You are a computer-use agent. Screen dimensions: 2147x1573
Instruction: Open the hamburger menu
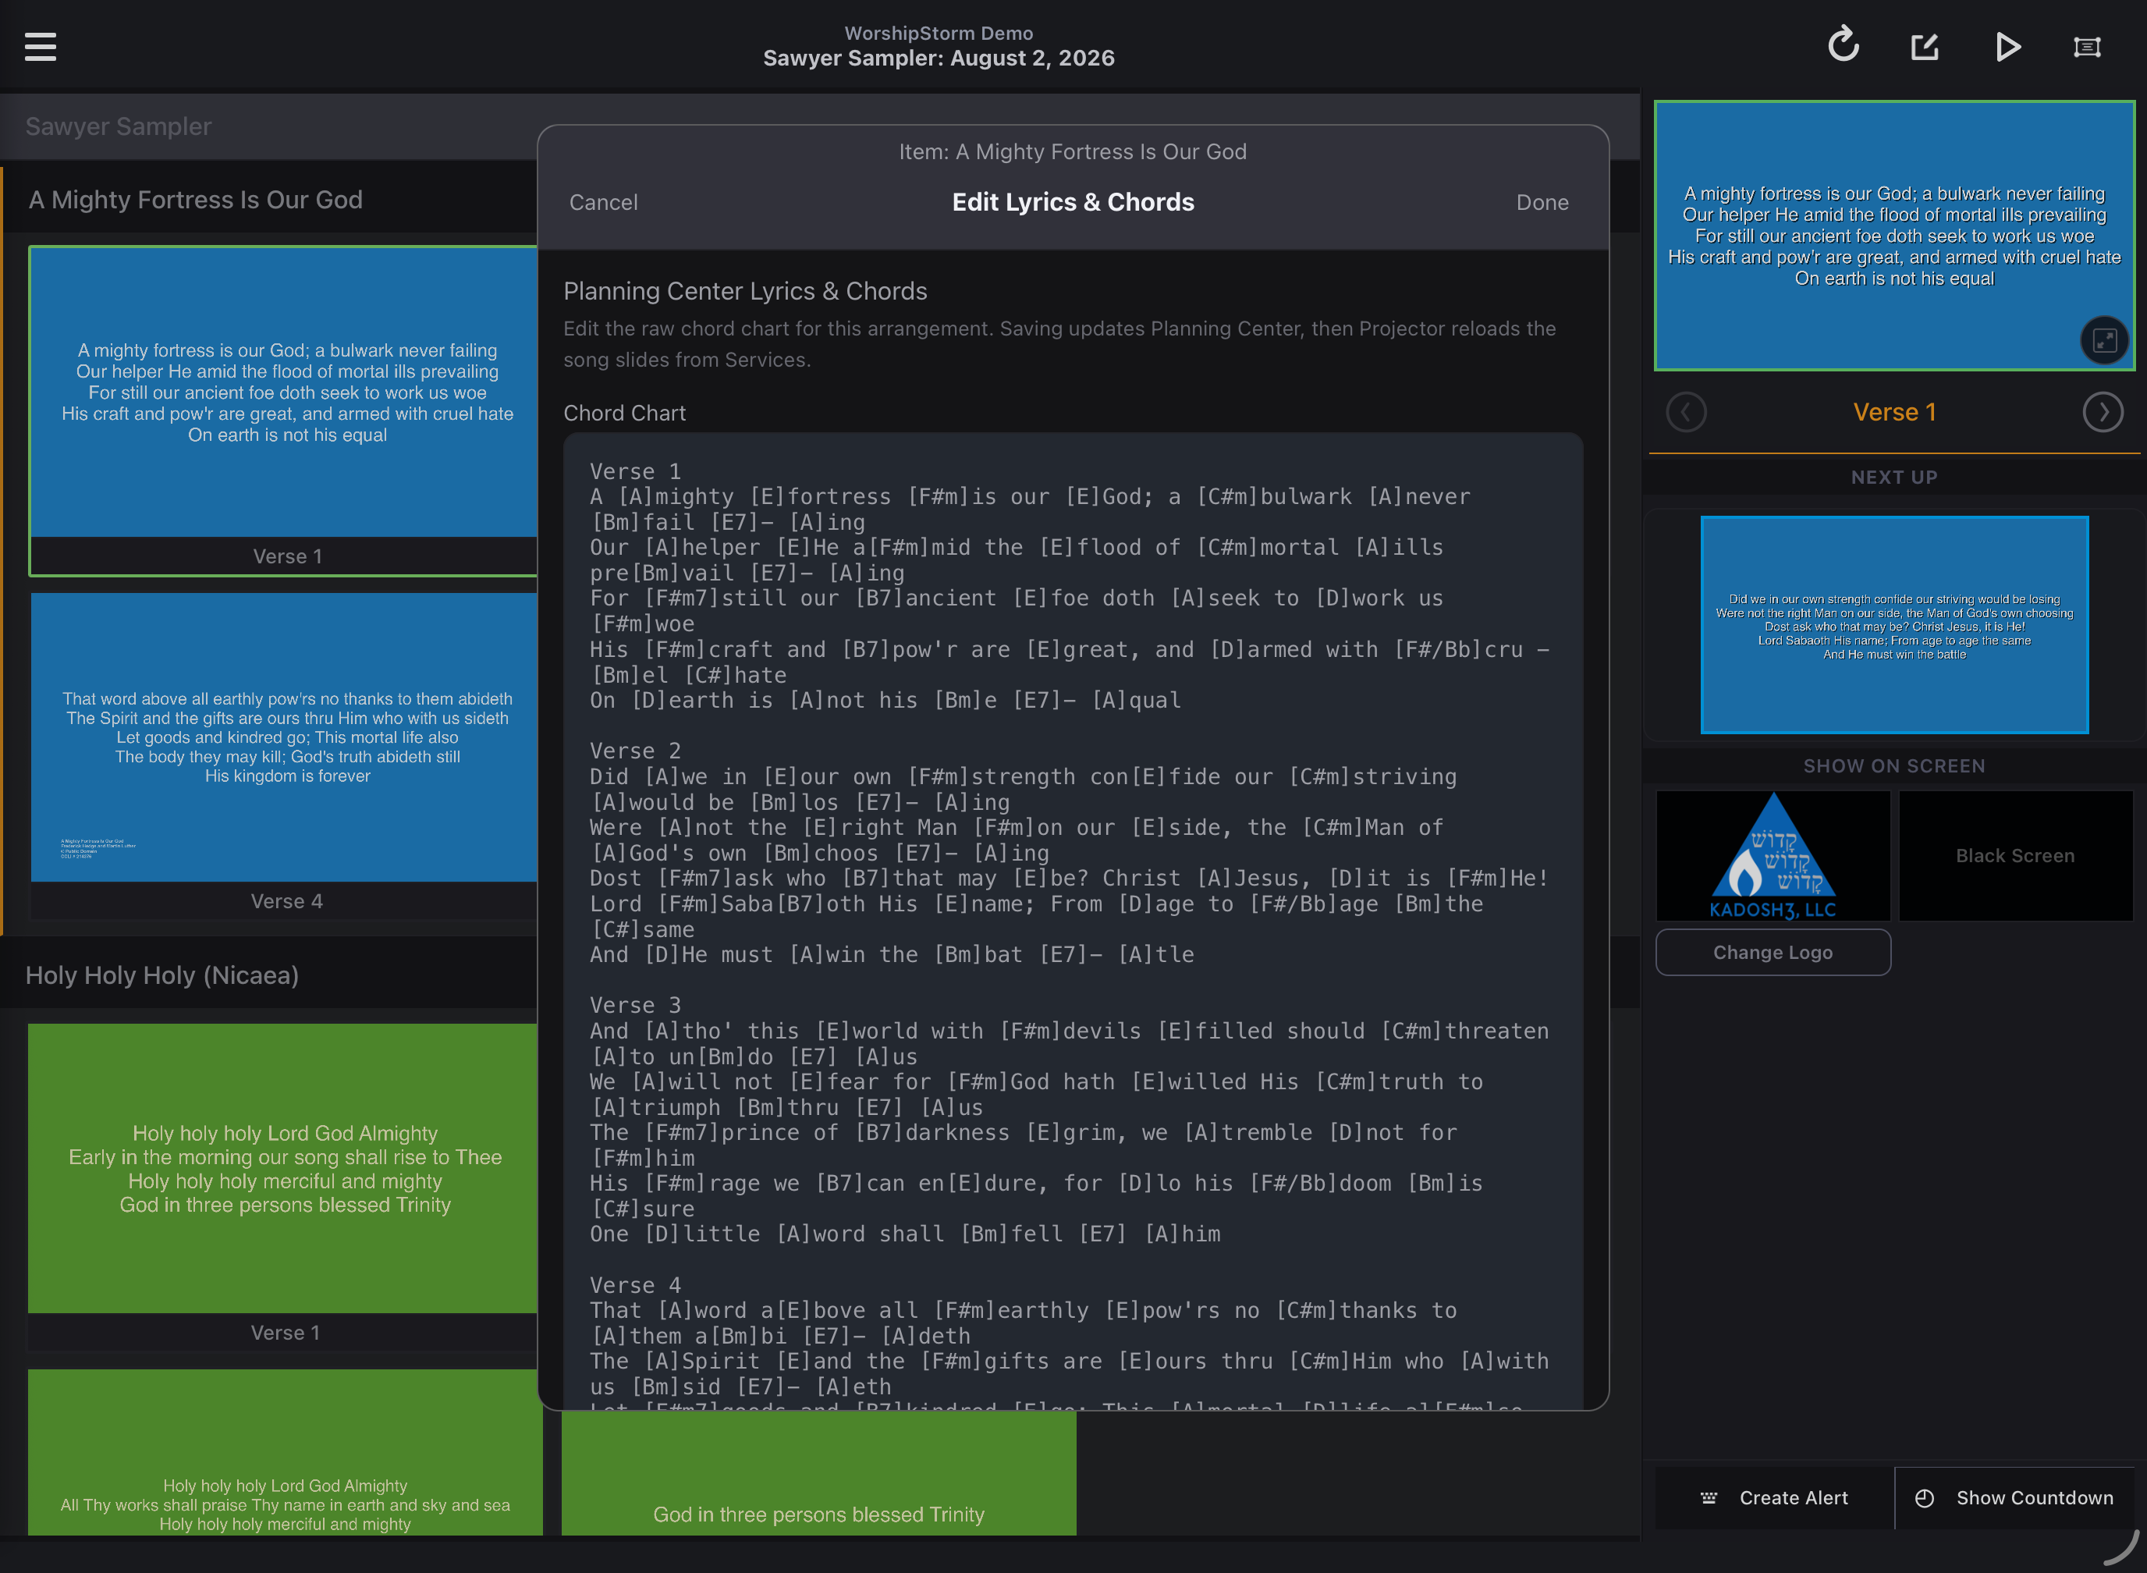tap(40, 46)
